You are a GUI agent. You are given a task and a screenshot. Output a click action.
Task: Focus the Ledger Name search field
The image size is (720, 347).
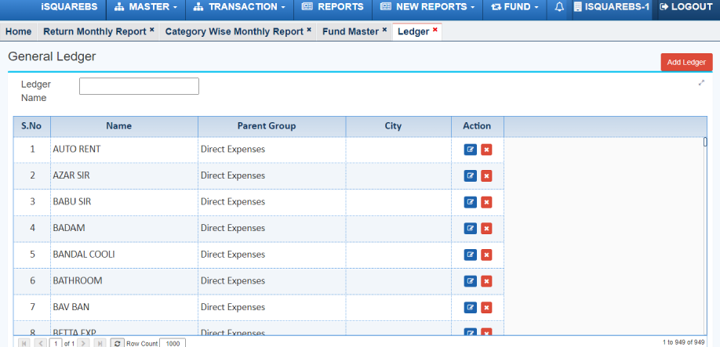139,86
